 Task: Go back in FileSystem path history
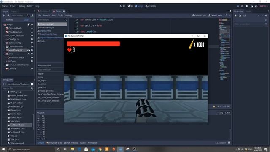point(3,84)
